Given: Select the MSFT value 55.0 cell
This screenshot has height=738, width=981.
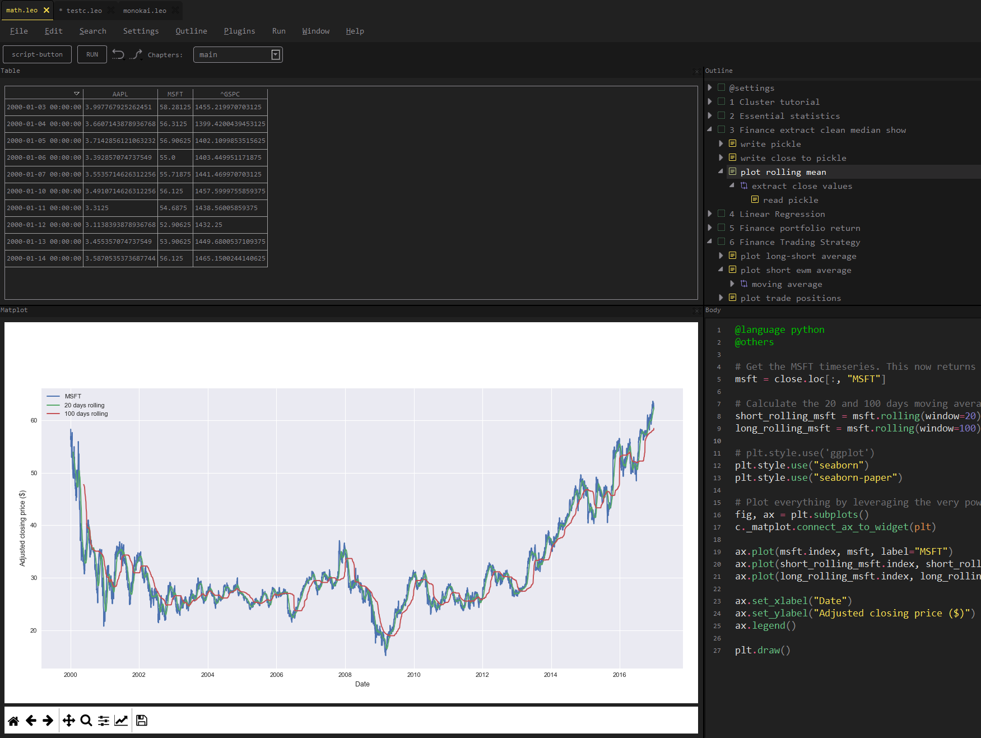Looking at the screenshot, I should [175, 157].
